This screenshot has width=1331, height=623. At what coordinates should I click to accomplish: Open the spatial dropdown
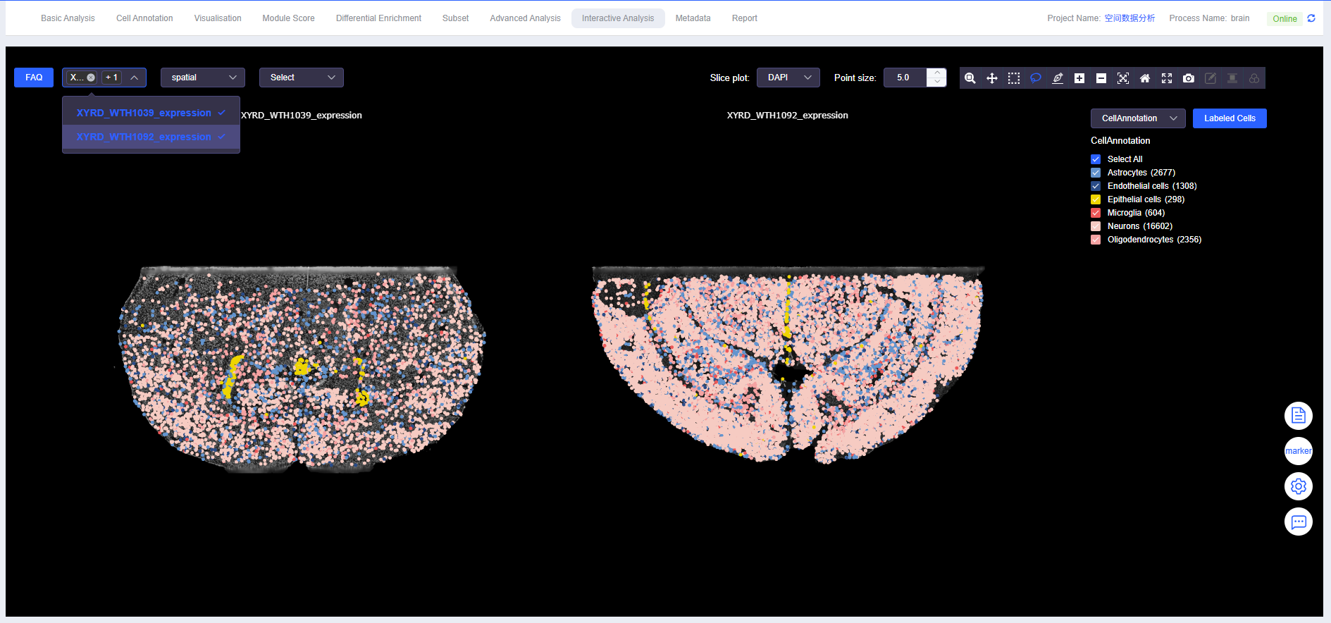coord(203,78)
